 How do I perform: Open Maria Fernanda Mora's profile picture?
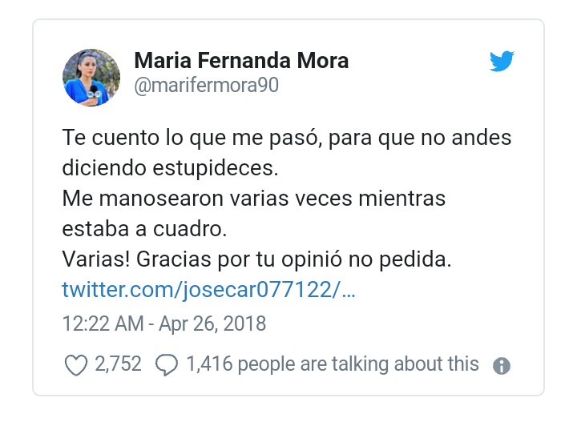pos(91,78)
